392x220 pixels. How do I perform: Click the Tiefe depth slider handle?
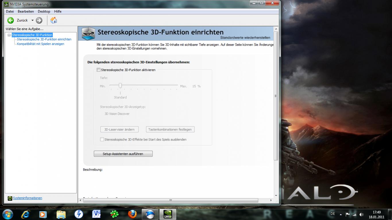tap(120, 85)
